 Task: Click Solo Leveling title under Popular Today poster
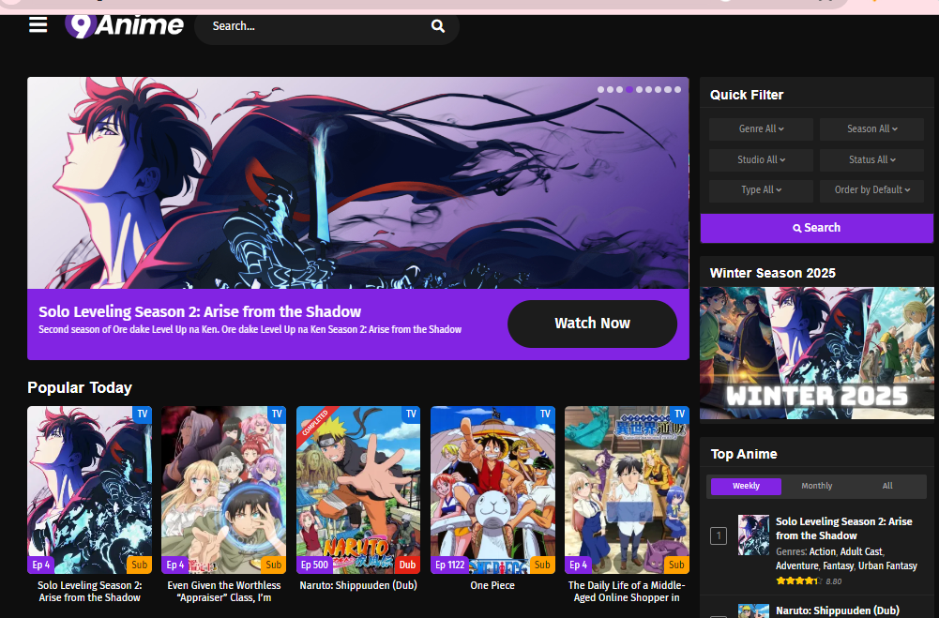coord(90,592)
